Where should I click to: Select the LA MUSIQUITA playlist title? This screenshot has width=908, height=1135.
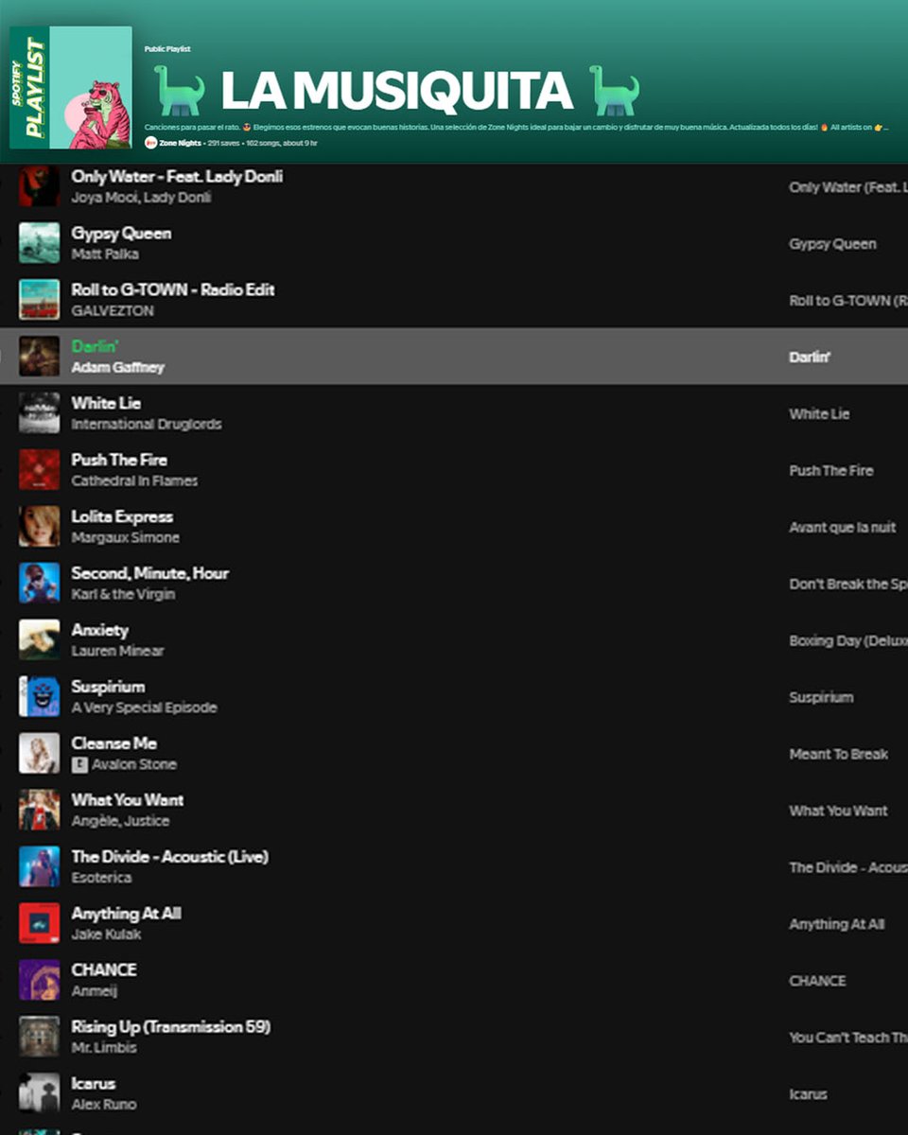tap(396, 91)
